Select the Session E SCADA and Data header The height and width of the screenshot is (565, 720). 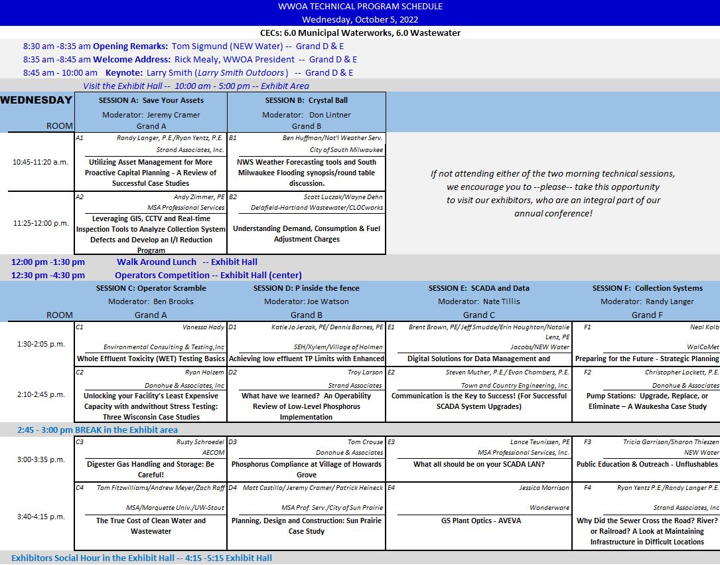click(x=478, y=289)
